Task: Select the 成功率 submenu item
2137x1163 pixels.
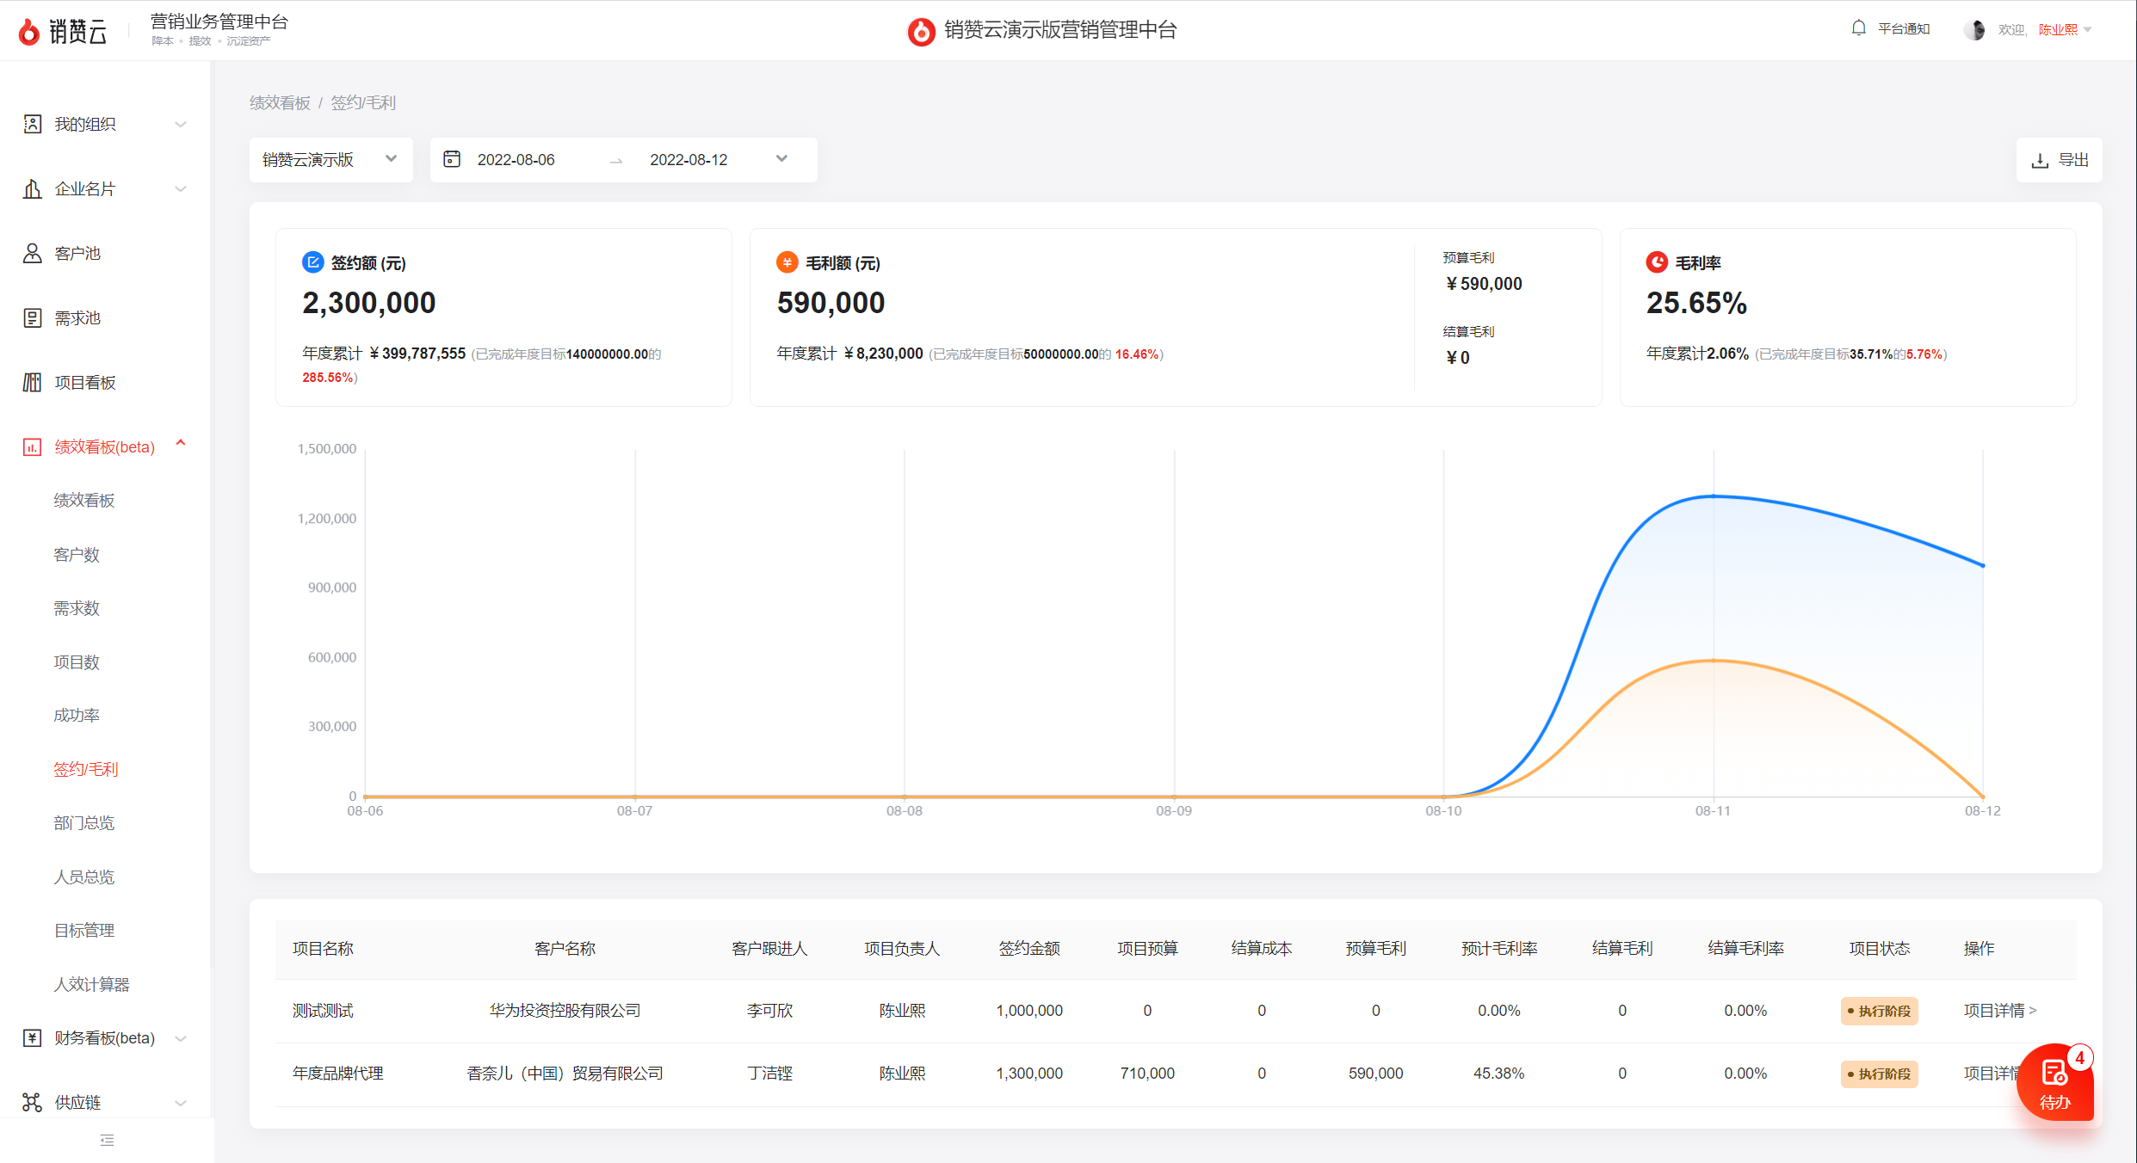Action: 77,715
